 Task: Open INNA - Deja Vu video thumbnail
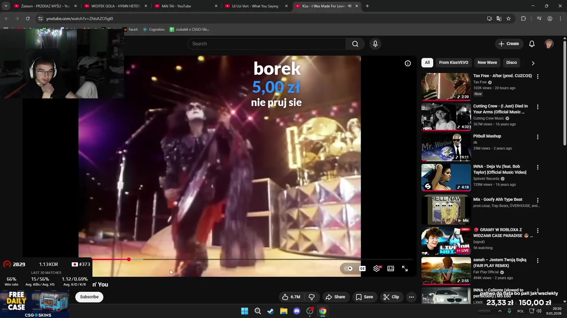(446, 178)
